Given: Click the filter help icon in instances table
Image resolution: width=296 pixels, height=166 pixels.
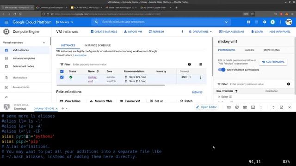Looking at the screenshot, I should click(x=189, y=65).
